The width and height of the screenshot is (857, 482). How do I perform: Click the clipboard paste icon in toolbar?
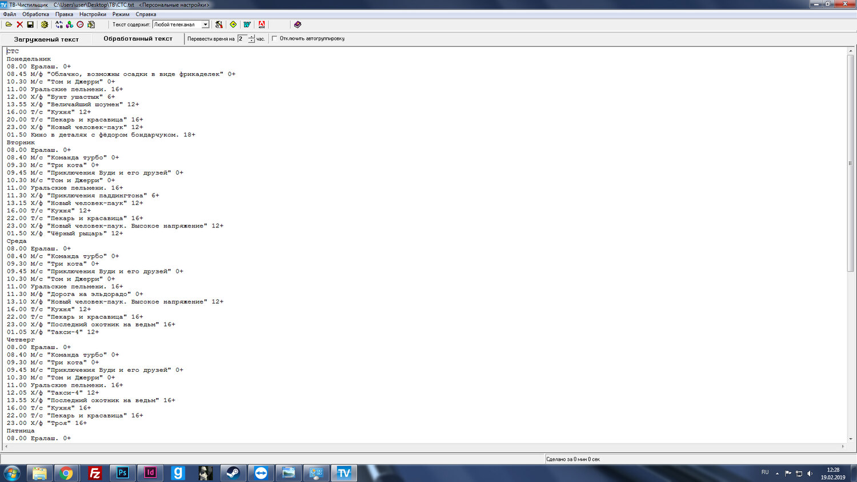pos(91,25)
